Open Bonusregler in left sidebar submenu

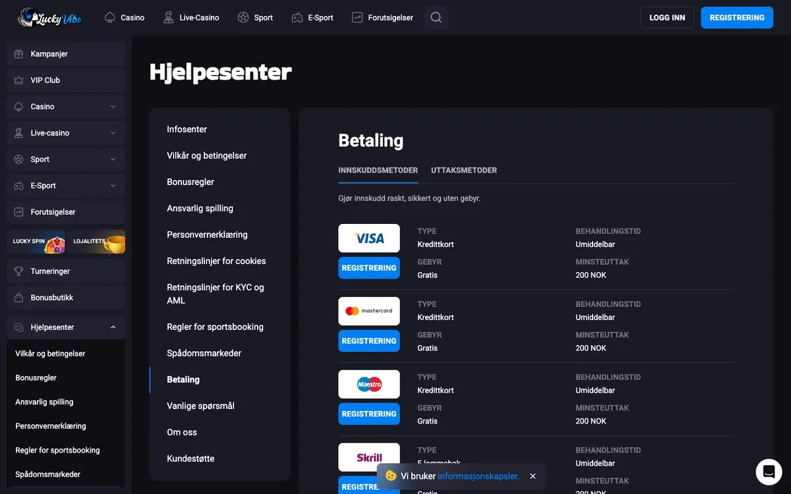coord(36,378)
